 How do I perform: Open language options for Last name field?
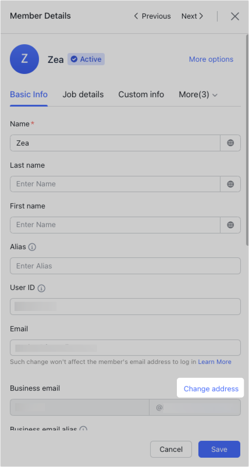(230, 184)
